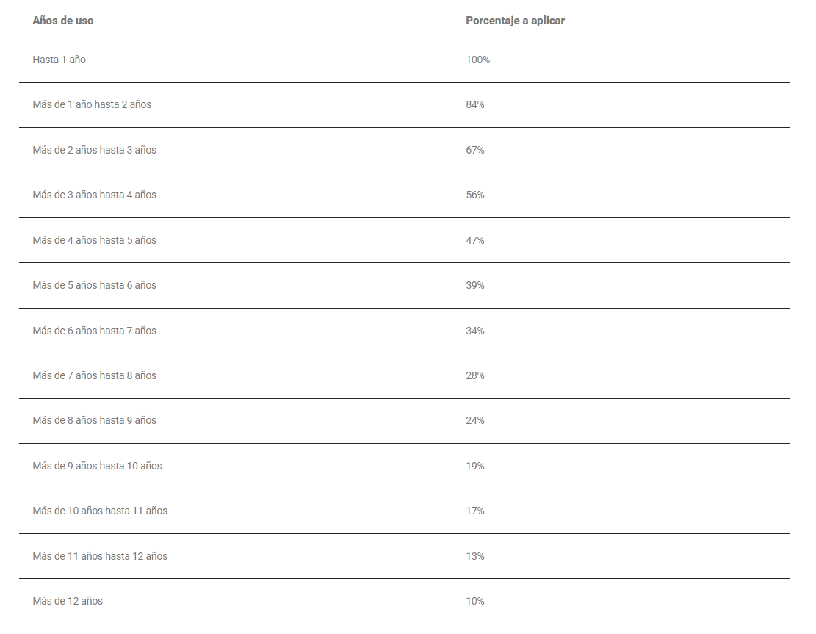
Task: Click the 56% percentage value
Action: [474, 195]
